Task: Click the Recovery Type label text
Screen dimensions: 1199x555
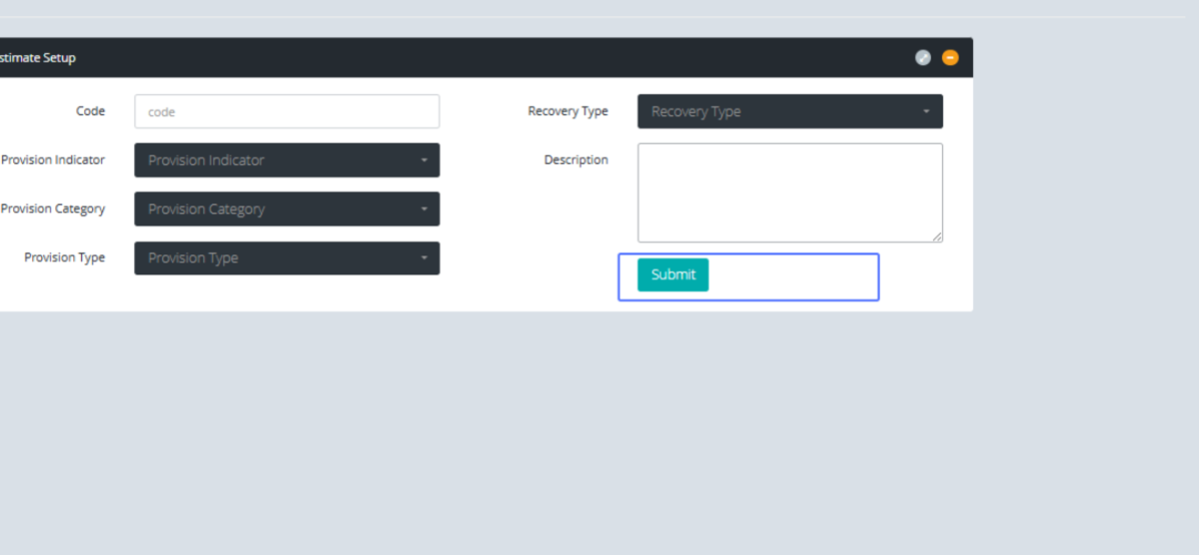Action: pos(568,111)
